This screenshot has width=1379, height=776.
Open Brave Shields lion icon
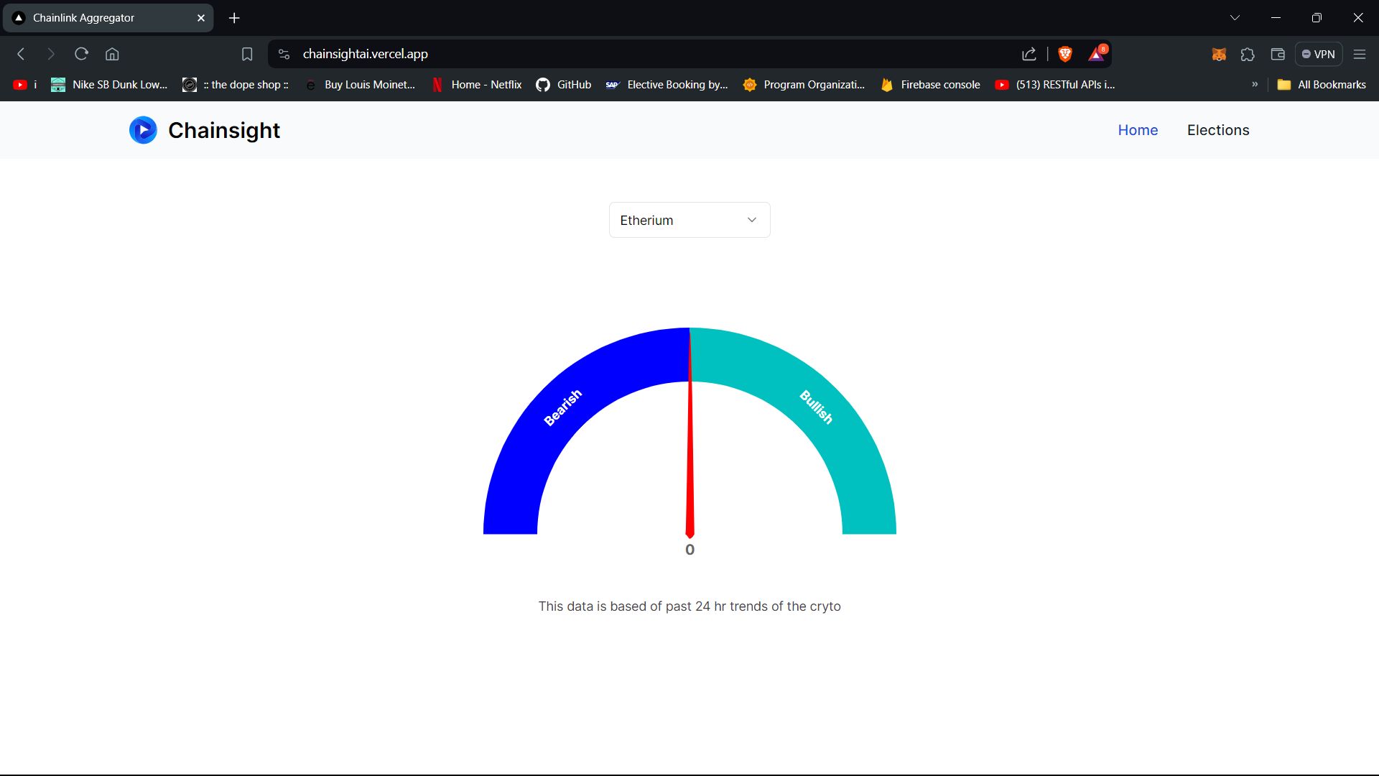[1065, 54]
